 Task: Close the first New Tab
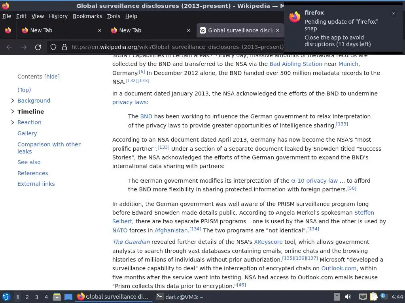click(100, 30)
